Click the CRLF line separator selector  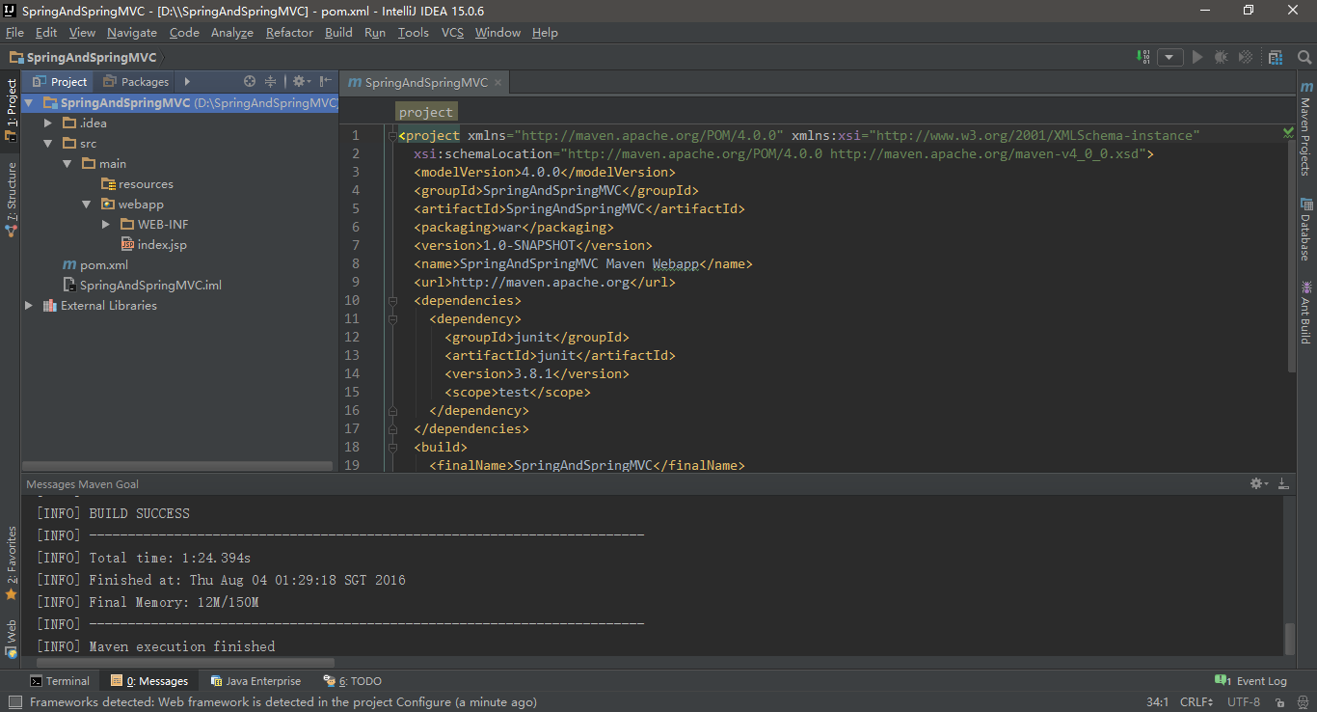pos(1196,702)
